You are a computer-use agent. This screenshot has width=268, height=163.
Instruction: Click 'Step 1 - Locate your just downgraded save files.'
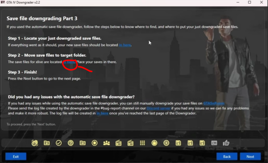tap(55, 38)
